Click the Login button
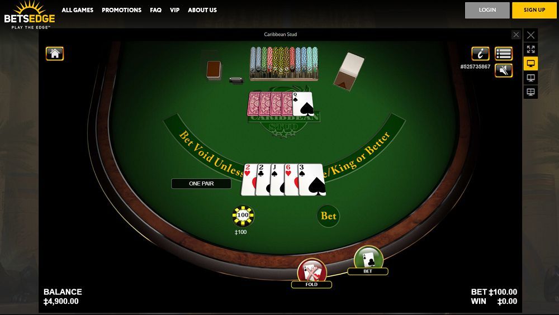The image size is (559, 315). [x=487, y=10]
